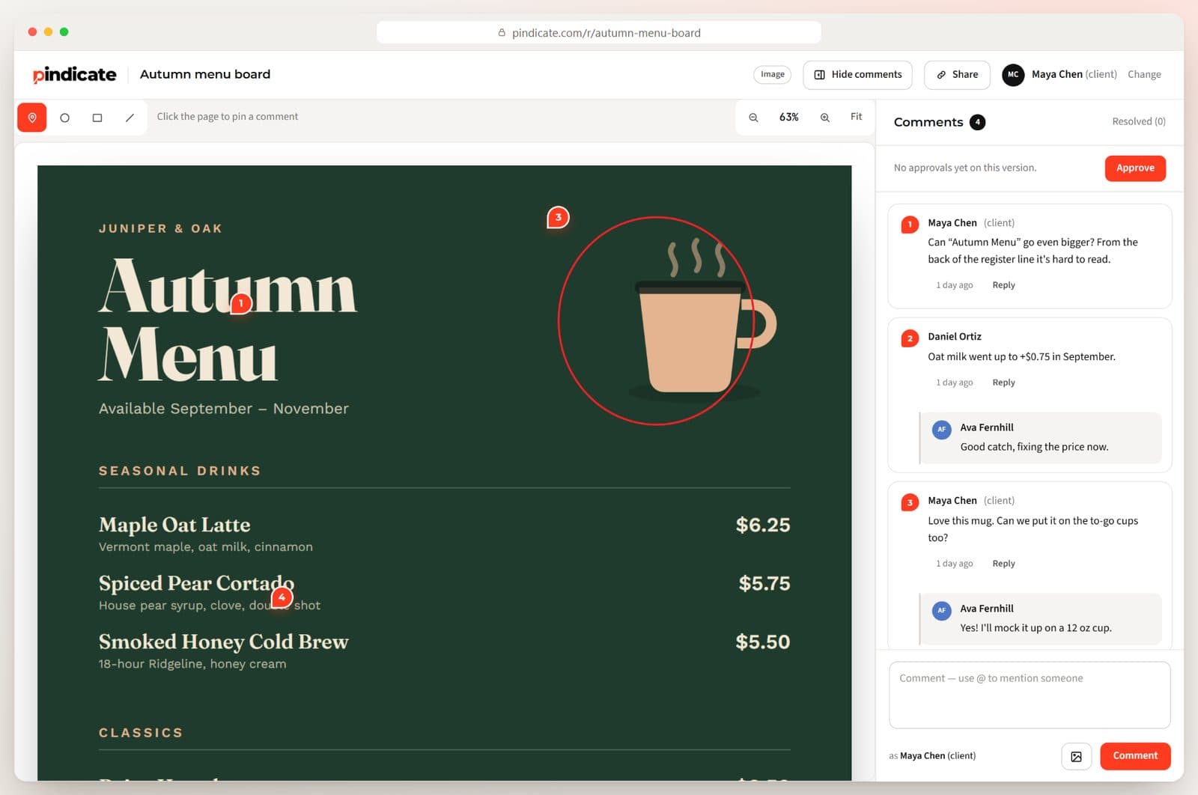Image resolution: width=1198 pixels, height=795 pixels.
Task: Select the pin comment tool
Action: pos(32,118)
